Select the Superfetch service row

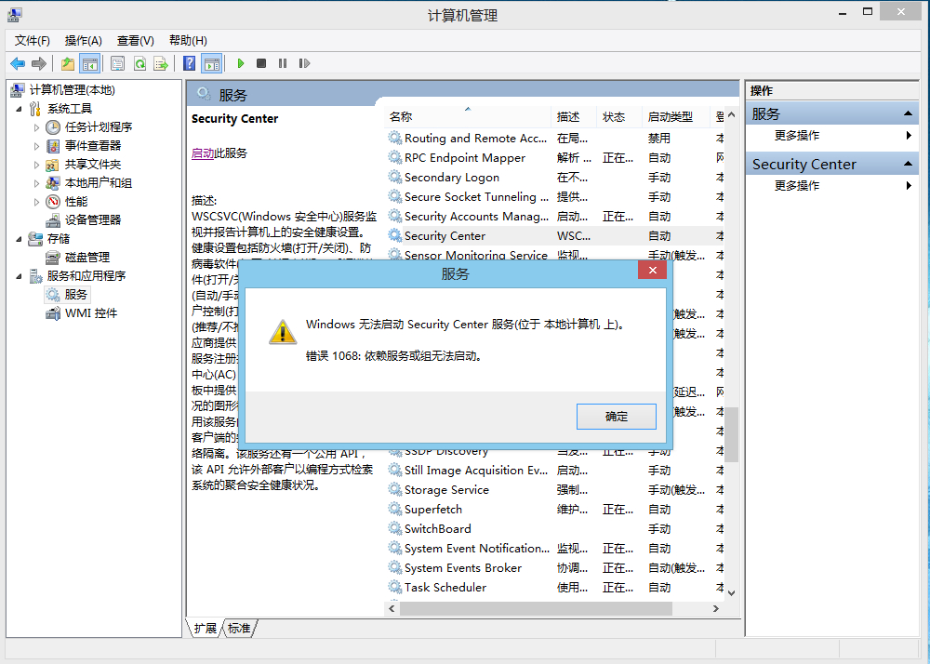[554, 510]
